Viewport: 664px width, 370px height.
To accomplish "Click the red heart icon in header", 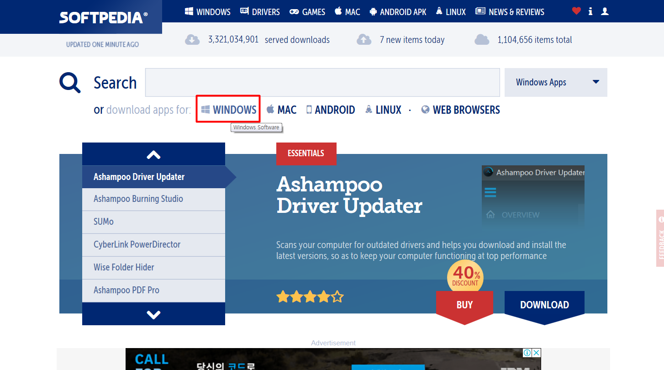I will [576, 11].
